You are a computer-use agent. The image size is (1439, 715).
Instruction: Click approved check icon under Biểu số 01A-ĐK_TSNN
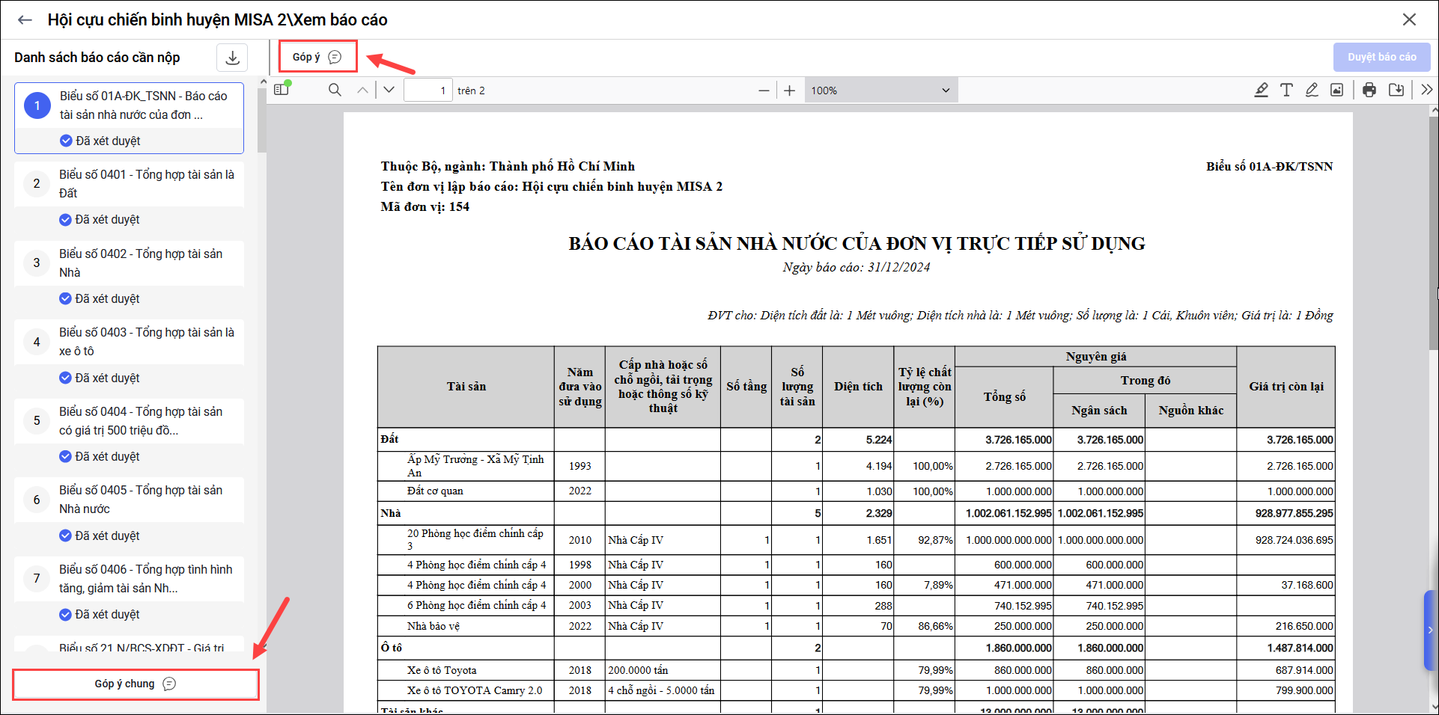pyautogui.click(x=66, y=141)
